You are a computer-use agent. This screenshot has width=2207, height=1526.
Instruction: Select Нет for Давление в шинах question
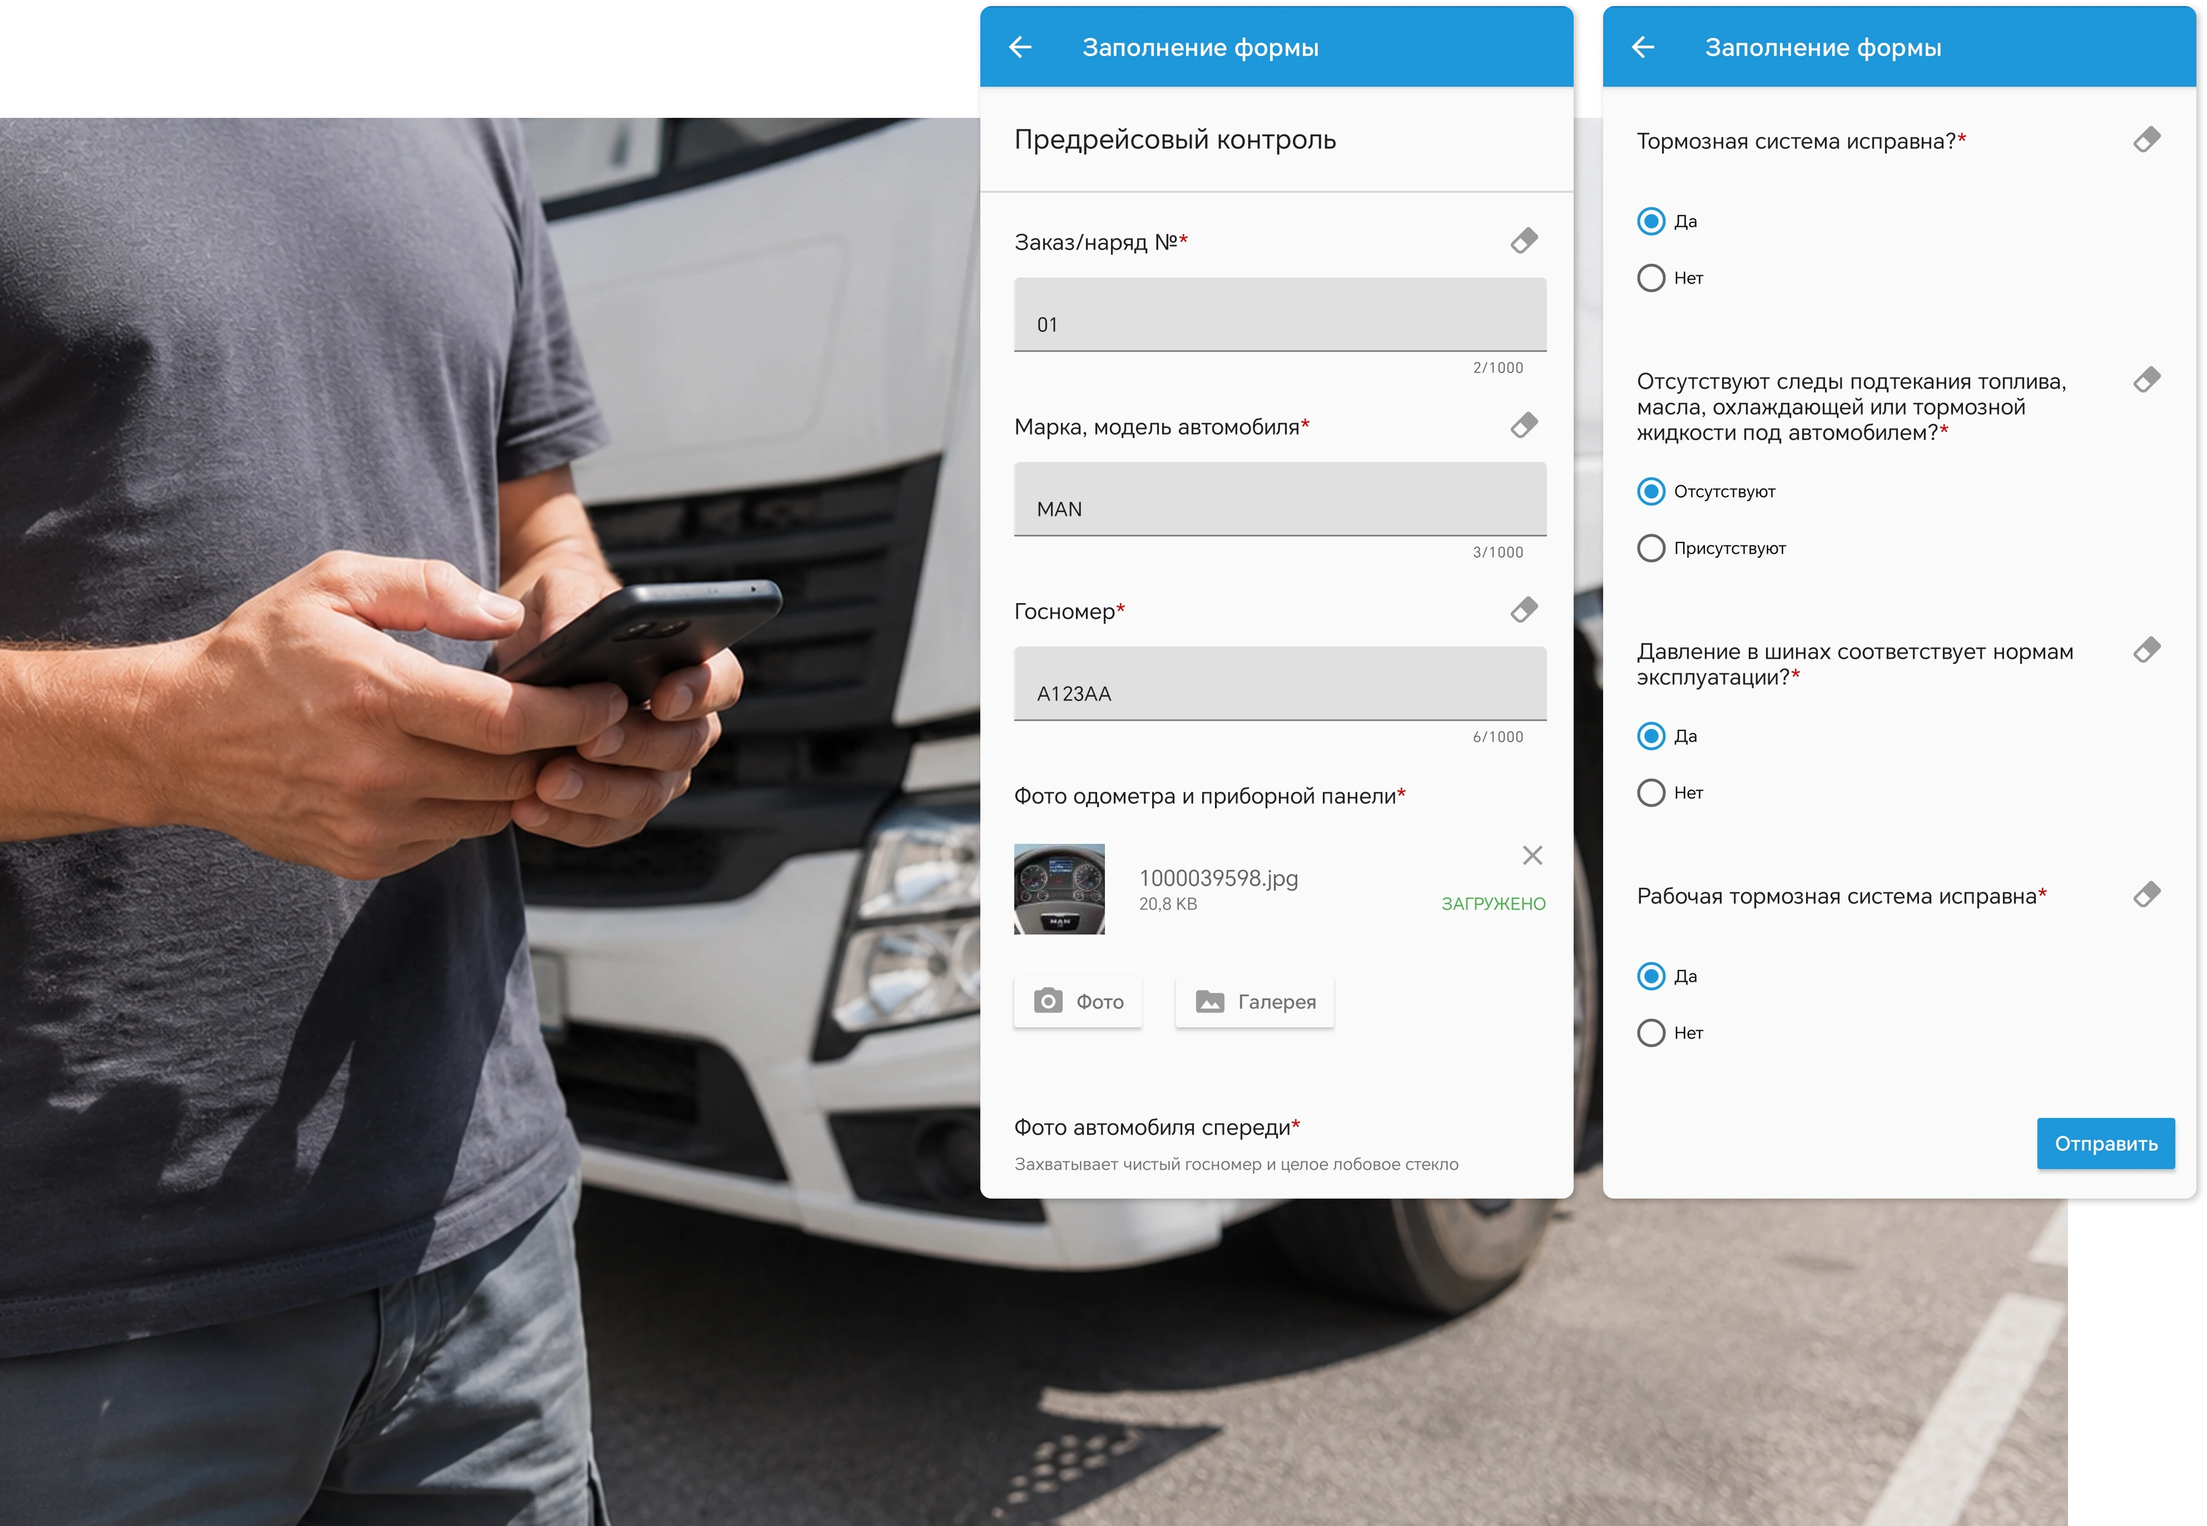tap(1651, 793)
